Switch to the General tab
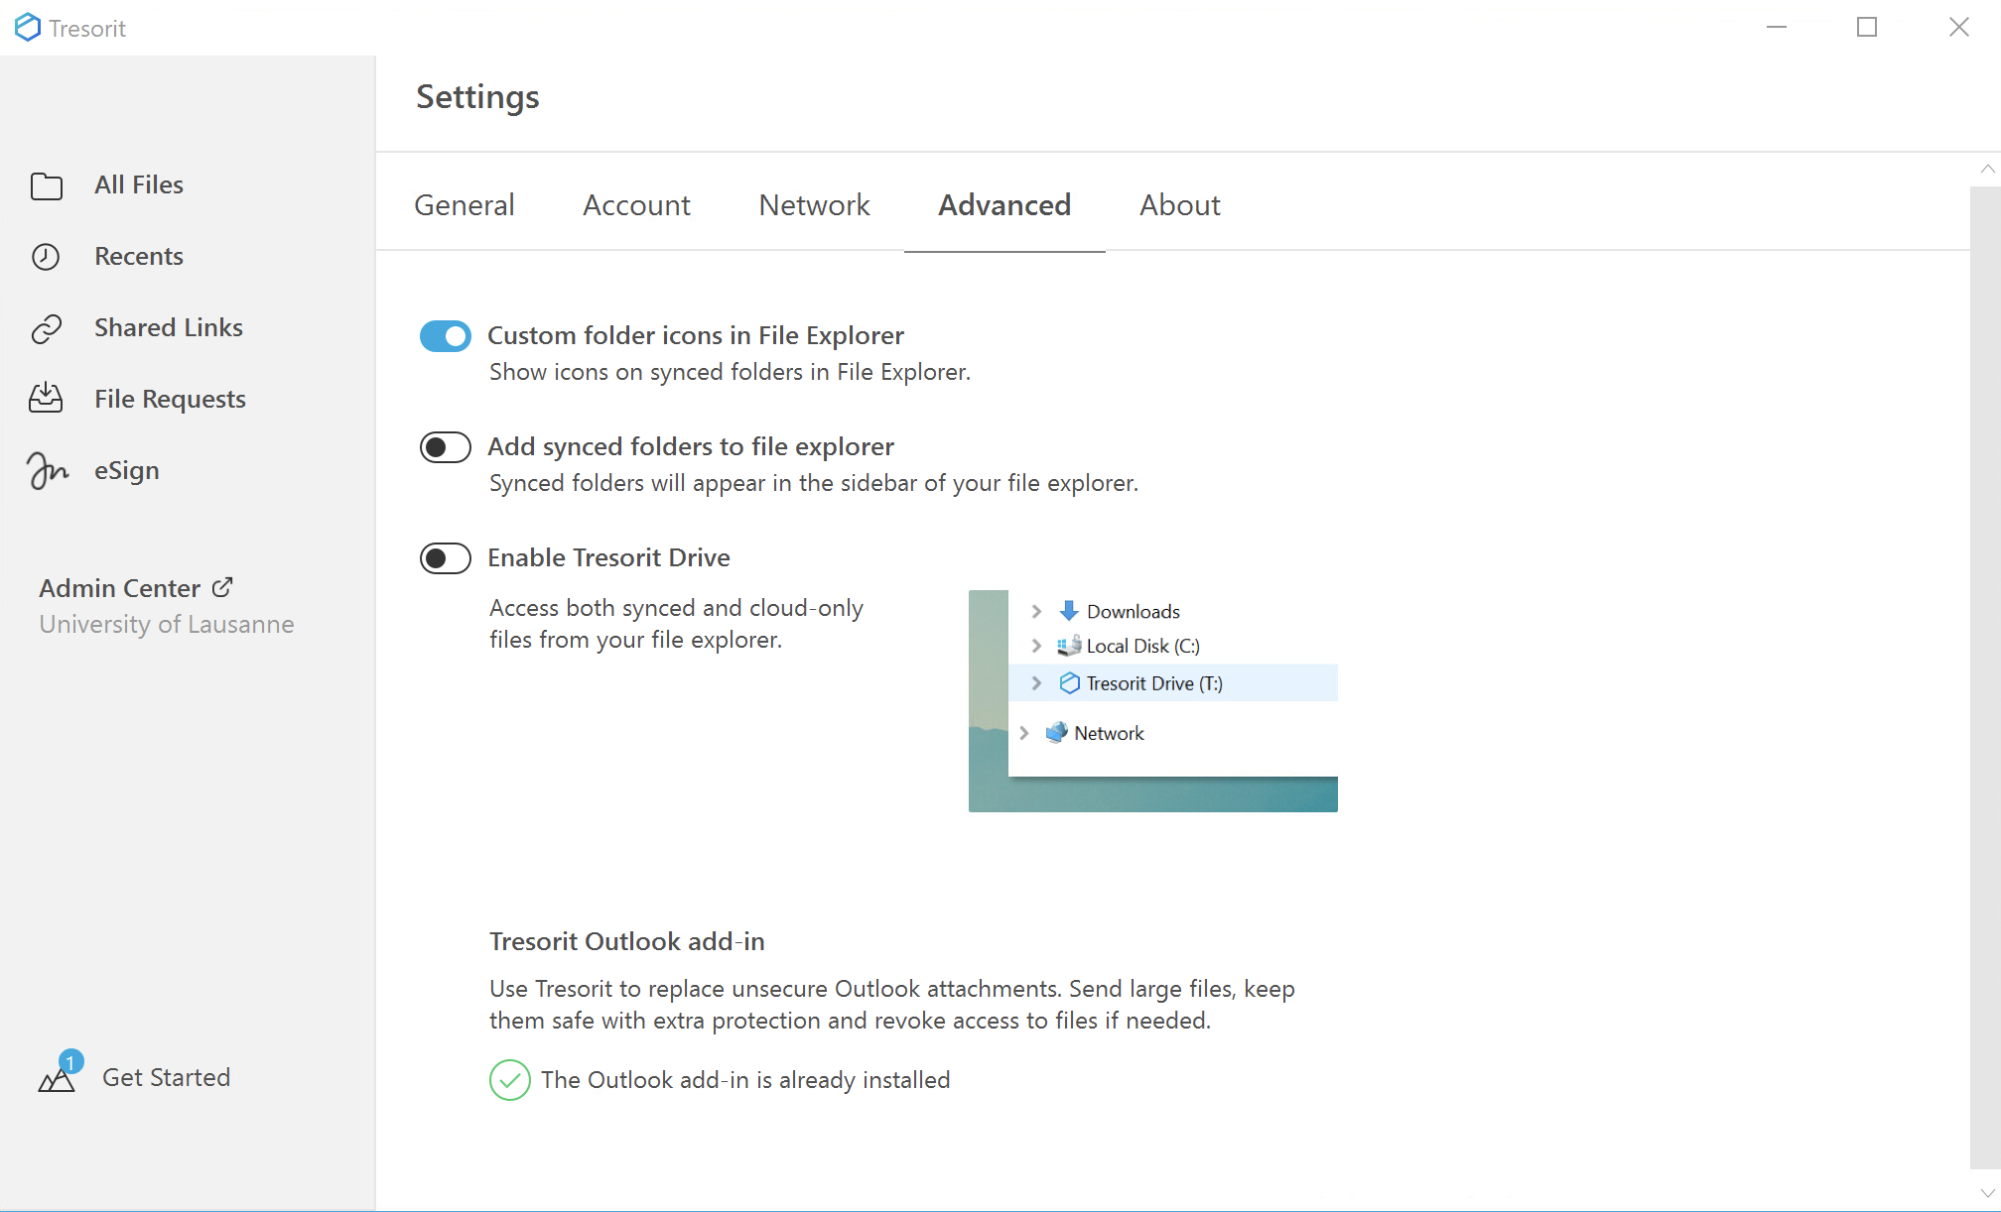This screenshot has width=2001, height=1212. 464,205
